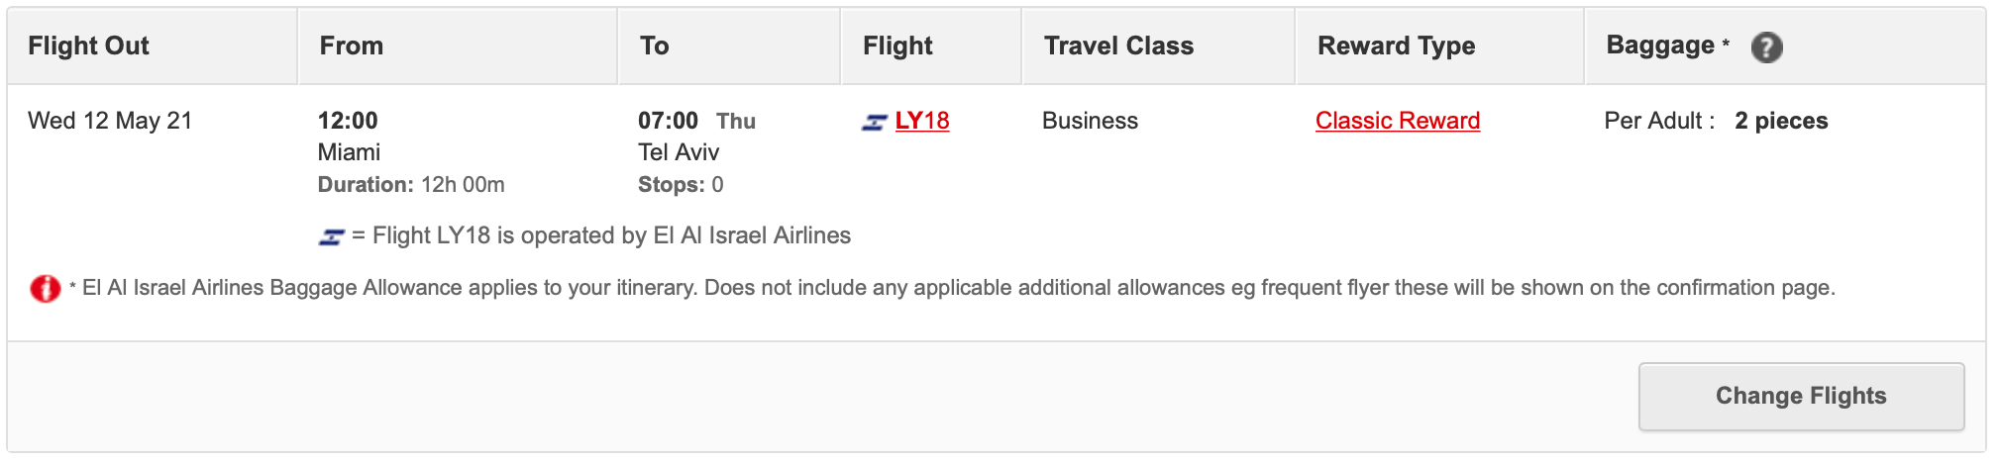Open the Classic Reward link
This screenshot has width=2001, height=463.
coord(1398,121)
